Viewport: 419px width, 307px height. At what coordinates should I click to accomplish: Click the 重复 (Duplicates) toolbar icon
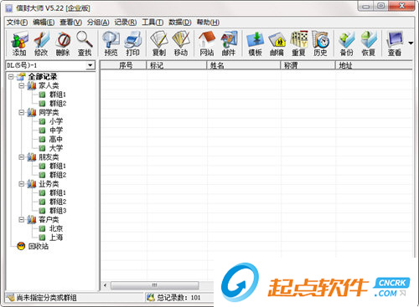click(298, 43)
